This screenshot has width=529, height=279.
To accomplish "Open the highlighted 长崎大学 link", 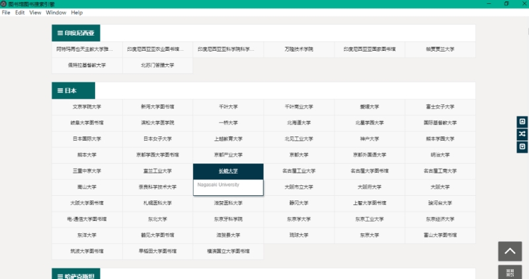I will [228, 171].
